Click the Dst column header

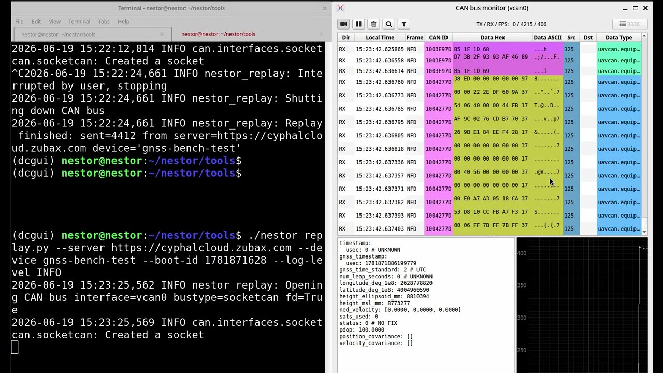pos(588,37)
